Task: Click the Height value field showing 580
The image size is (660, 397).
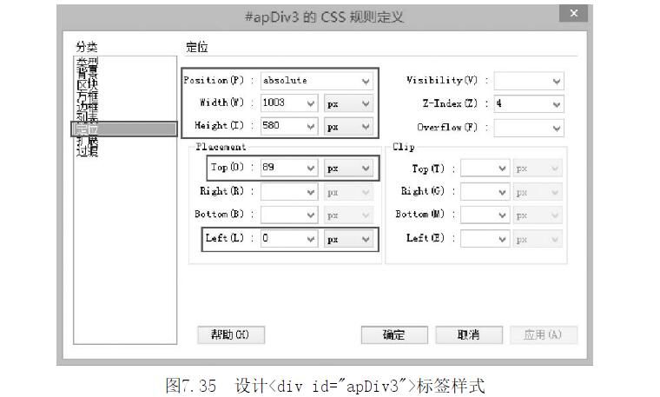Action: (x=282, y=126)
